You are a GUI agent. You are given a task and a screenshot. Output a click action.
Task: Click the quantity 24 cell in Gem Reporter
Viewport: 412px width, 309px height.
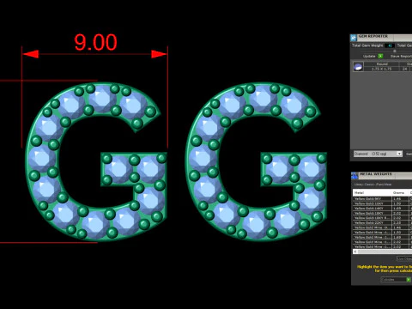point(404,69)
